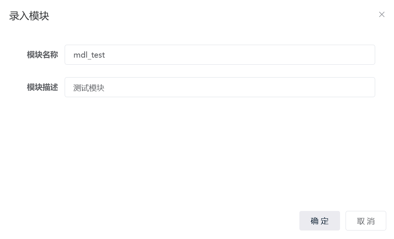The height and width of the screenshot is (239, 394).
Task: Dismiss the dialog using the top-right X
Action: coord(382,14)
